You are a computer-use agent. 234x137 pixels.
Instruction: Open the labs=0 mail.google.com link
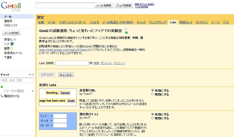[64, 50]
